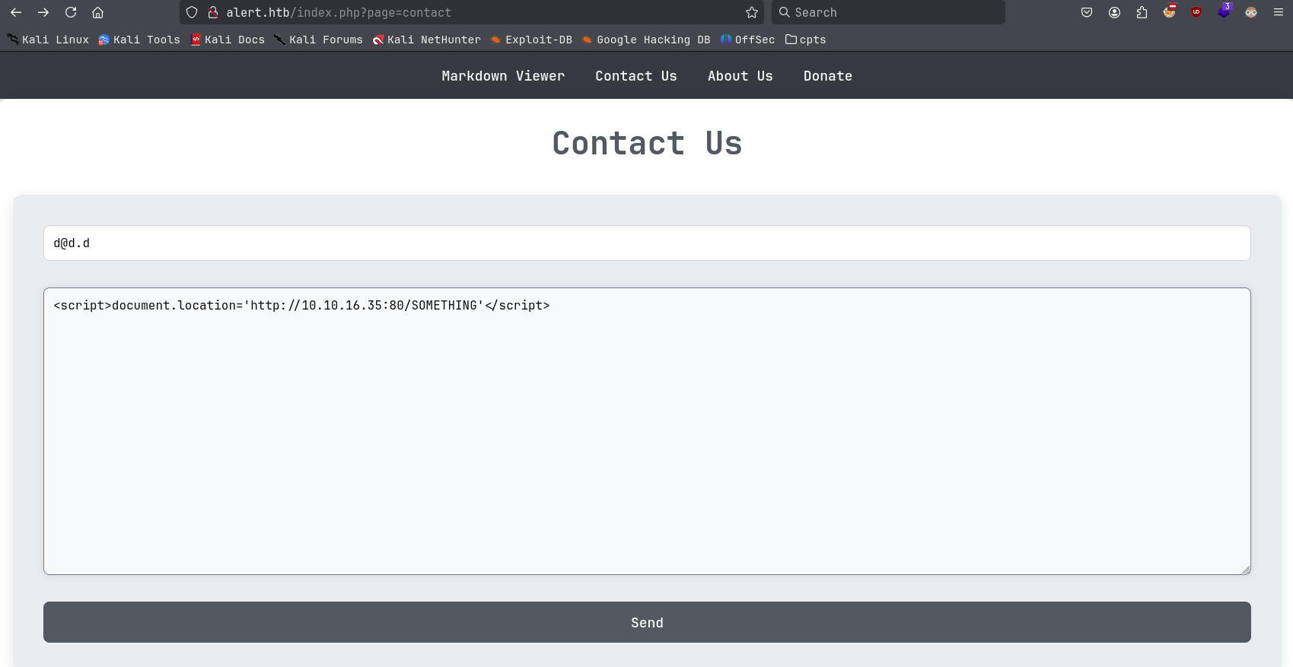
Task: Open the Pocket save icon
Action: tap(1087, 12)
